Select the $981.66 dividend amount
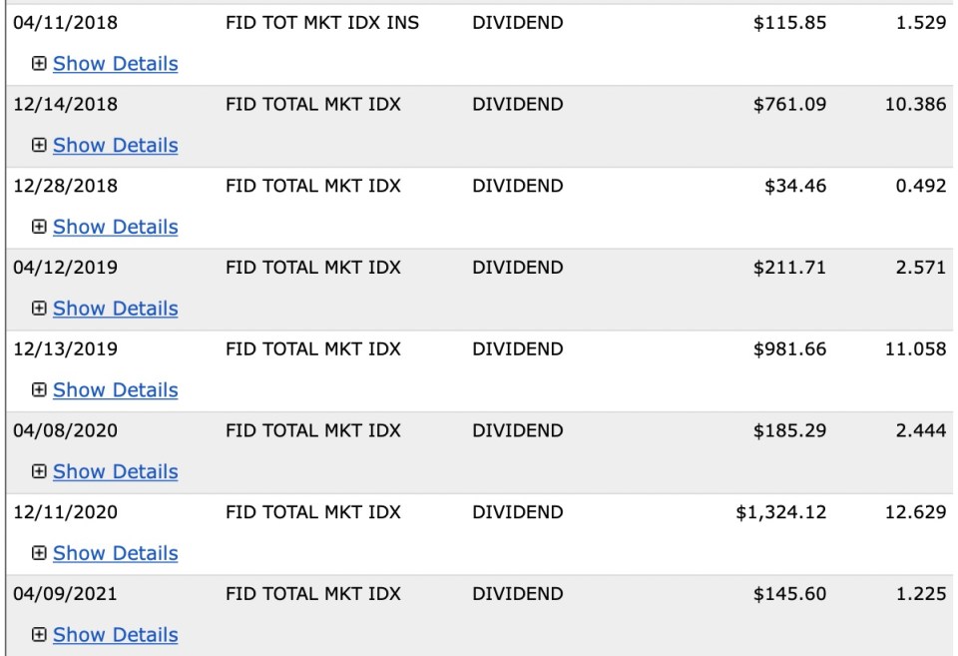Image resolution: width=958 pixels, height=656 pixels. (789, 349)
